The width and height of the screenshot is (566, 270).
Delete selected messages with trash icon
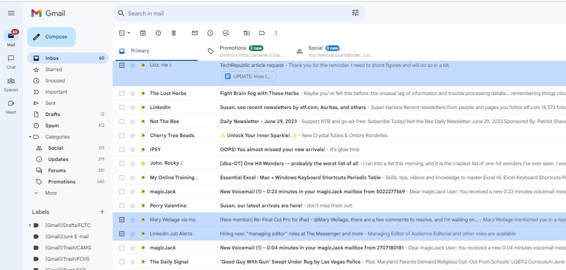(x=174, y=33)
